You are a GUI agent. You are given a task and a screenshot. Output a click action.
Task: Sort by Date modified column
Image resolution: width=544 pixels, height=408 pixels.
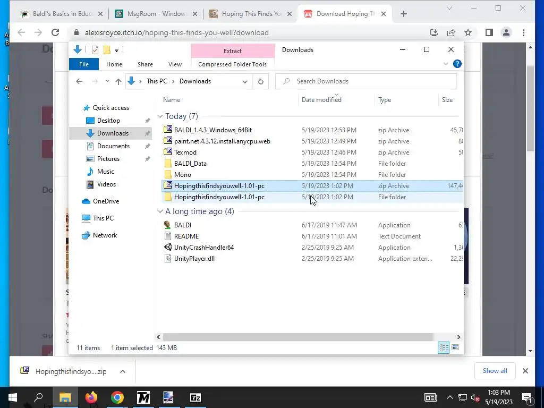click(321, 99)
